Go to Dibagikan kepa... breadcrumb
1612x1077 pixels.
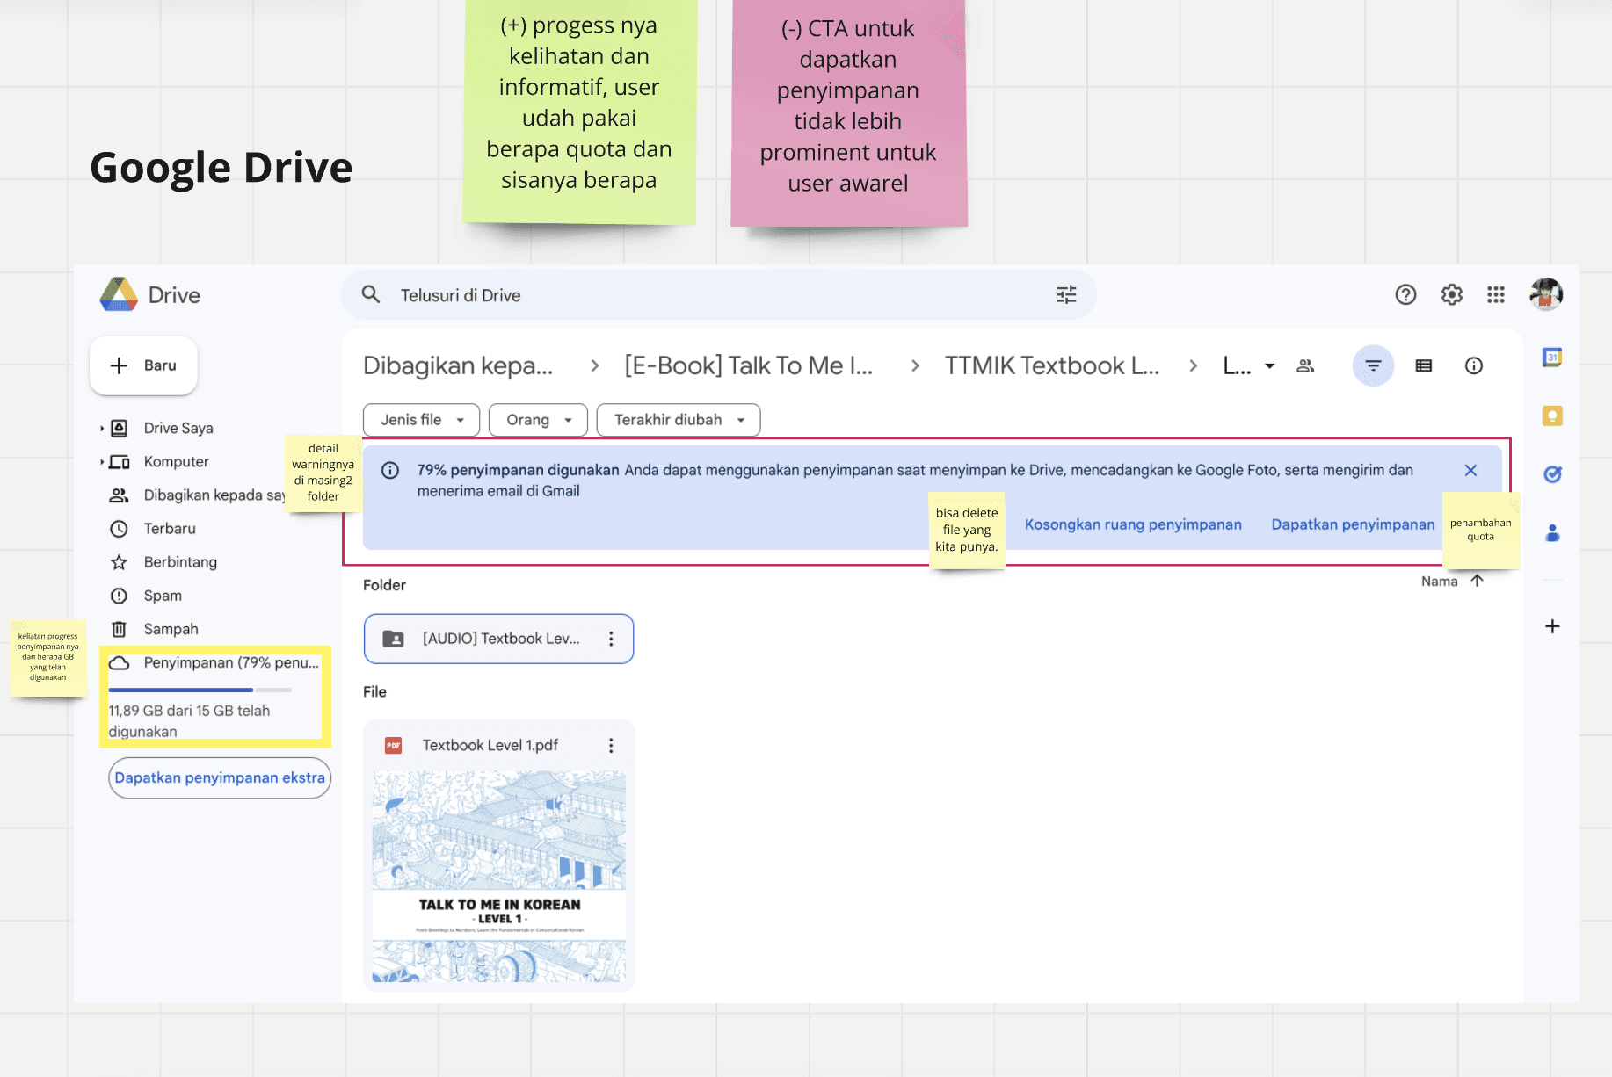point(458,365)
